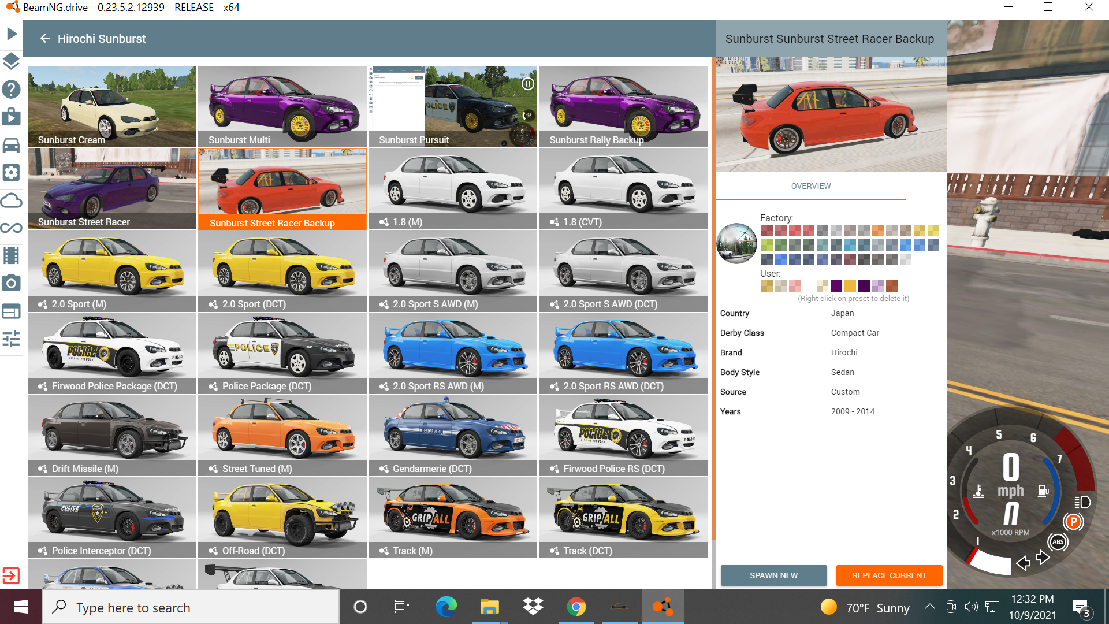
Task: Click the Play icon in left sidebar
Action: pos(12,34)
